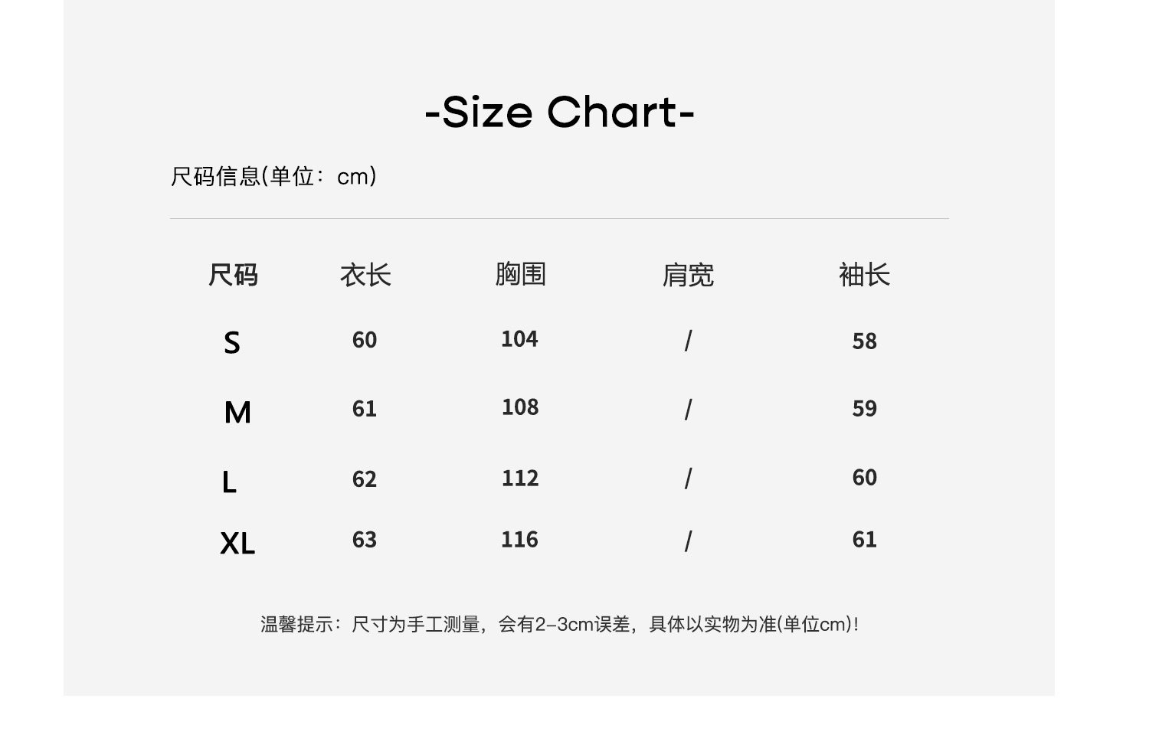Click the 肩宽 column header
The width and height of the screenshot is (1149, 748).
pyautogui.click(x=688, y=275)
